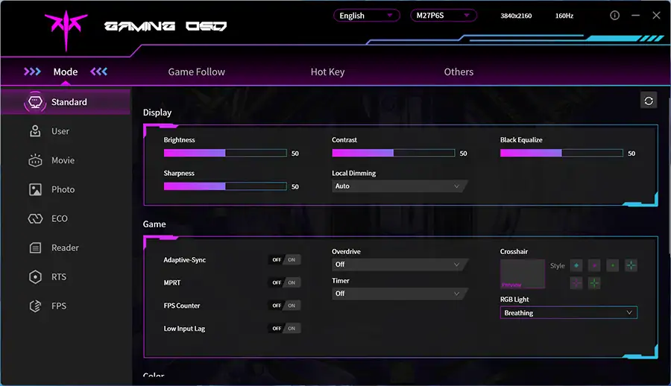Click the Display section heading
This screenshot has width=671, height=386.
pos(157,113)
